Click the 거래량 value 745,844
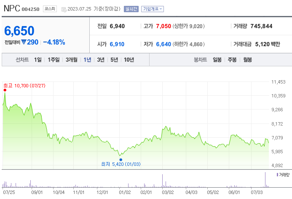The height and width of the screenshot is (199, 292). 261,26
